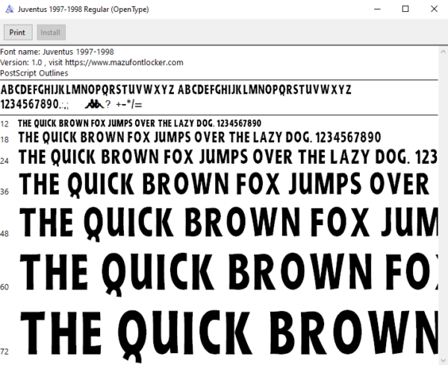Screen dimensions: 448x365
Task: Click the 60-point quick brown sample line
Action: 228,274
